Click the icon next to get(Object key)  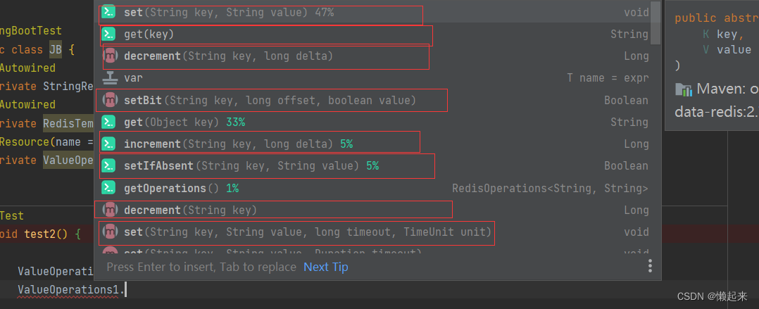pos(108,122)
